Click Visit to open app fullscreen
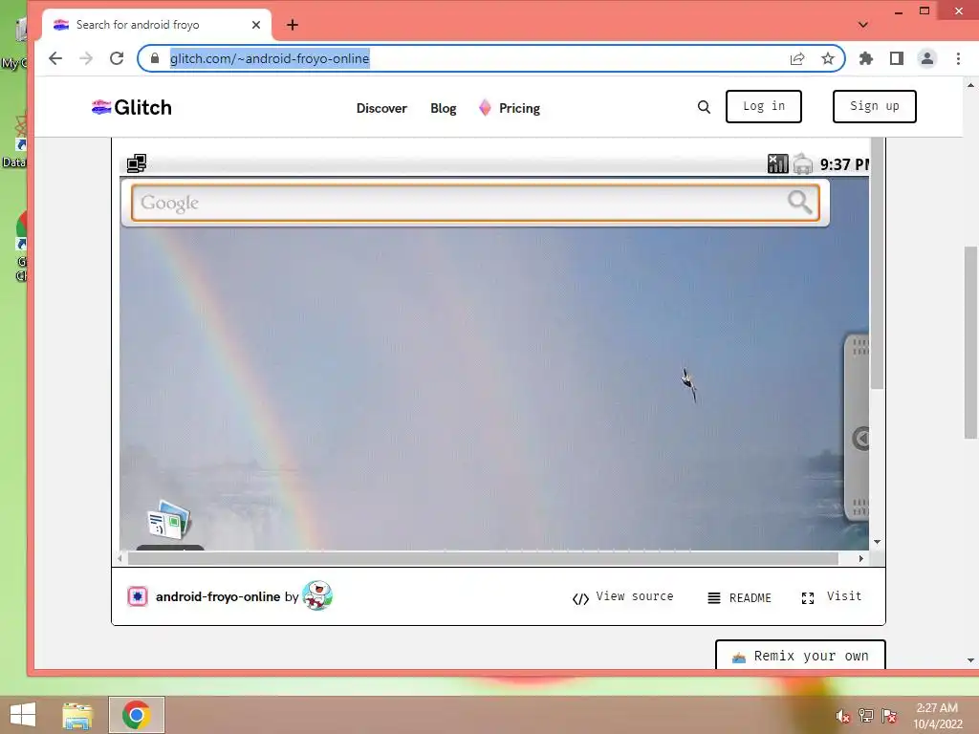This screenshot has width=979, height=734. pos(832,597)
